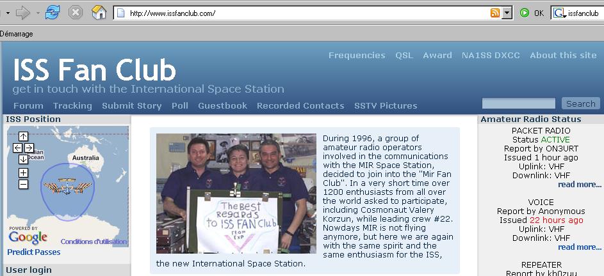This screenshot has width=604, height=276.
Task: Go to the browser Home icon
Action: [99, 12]
